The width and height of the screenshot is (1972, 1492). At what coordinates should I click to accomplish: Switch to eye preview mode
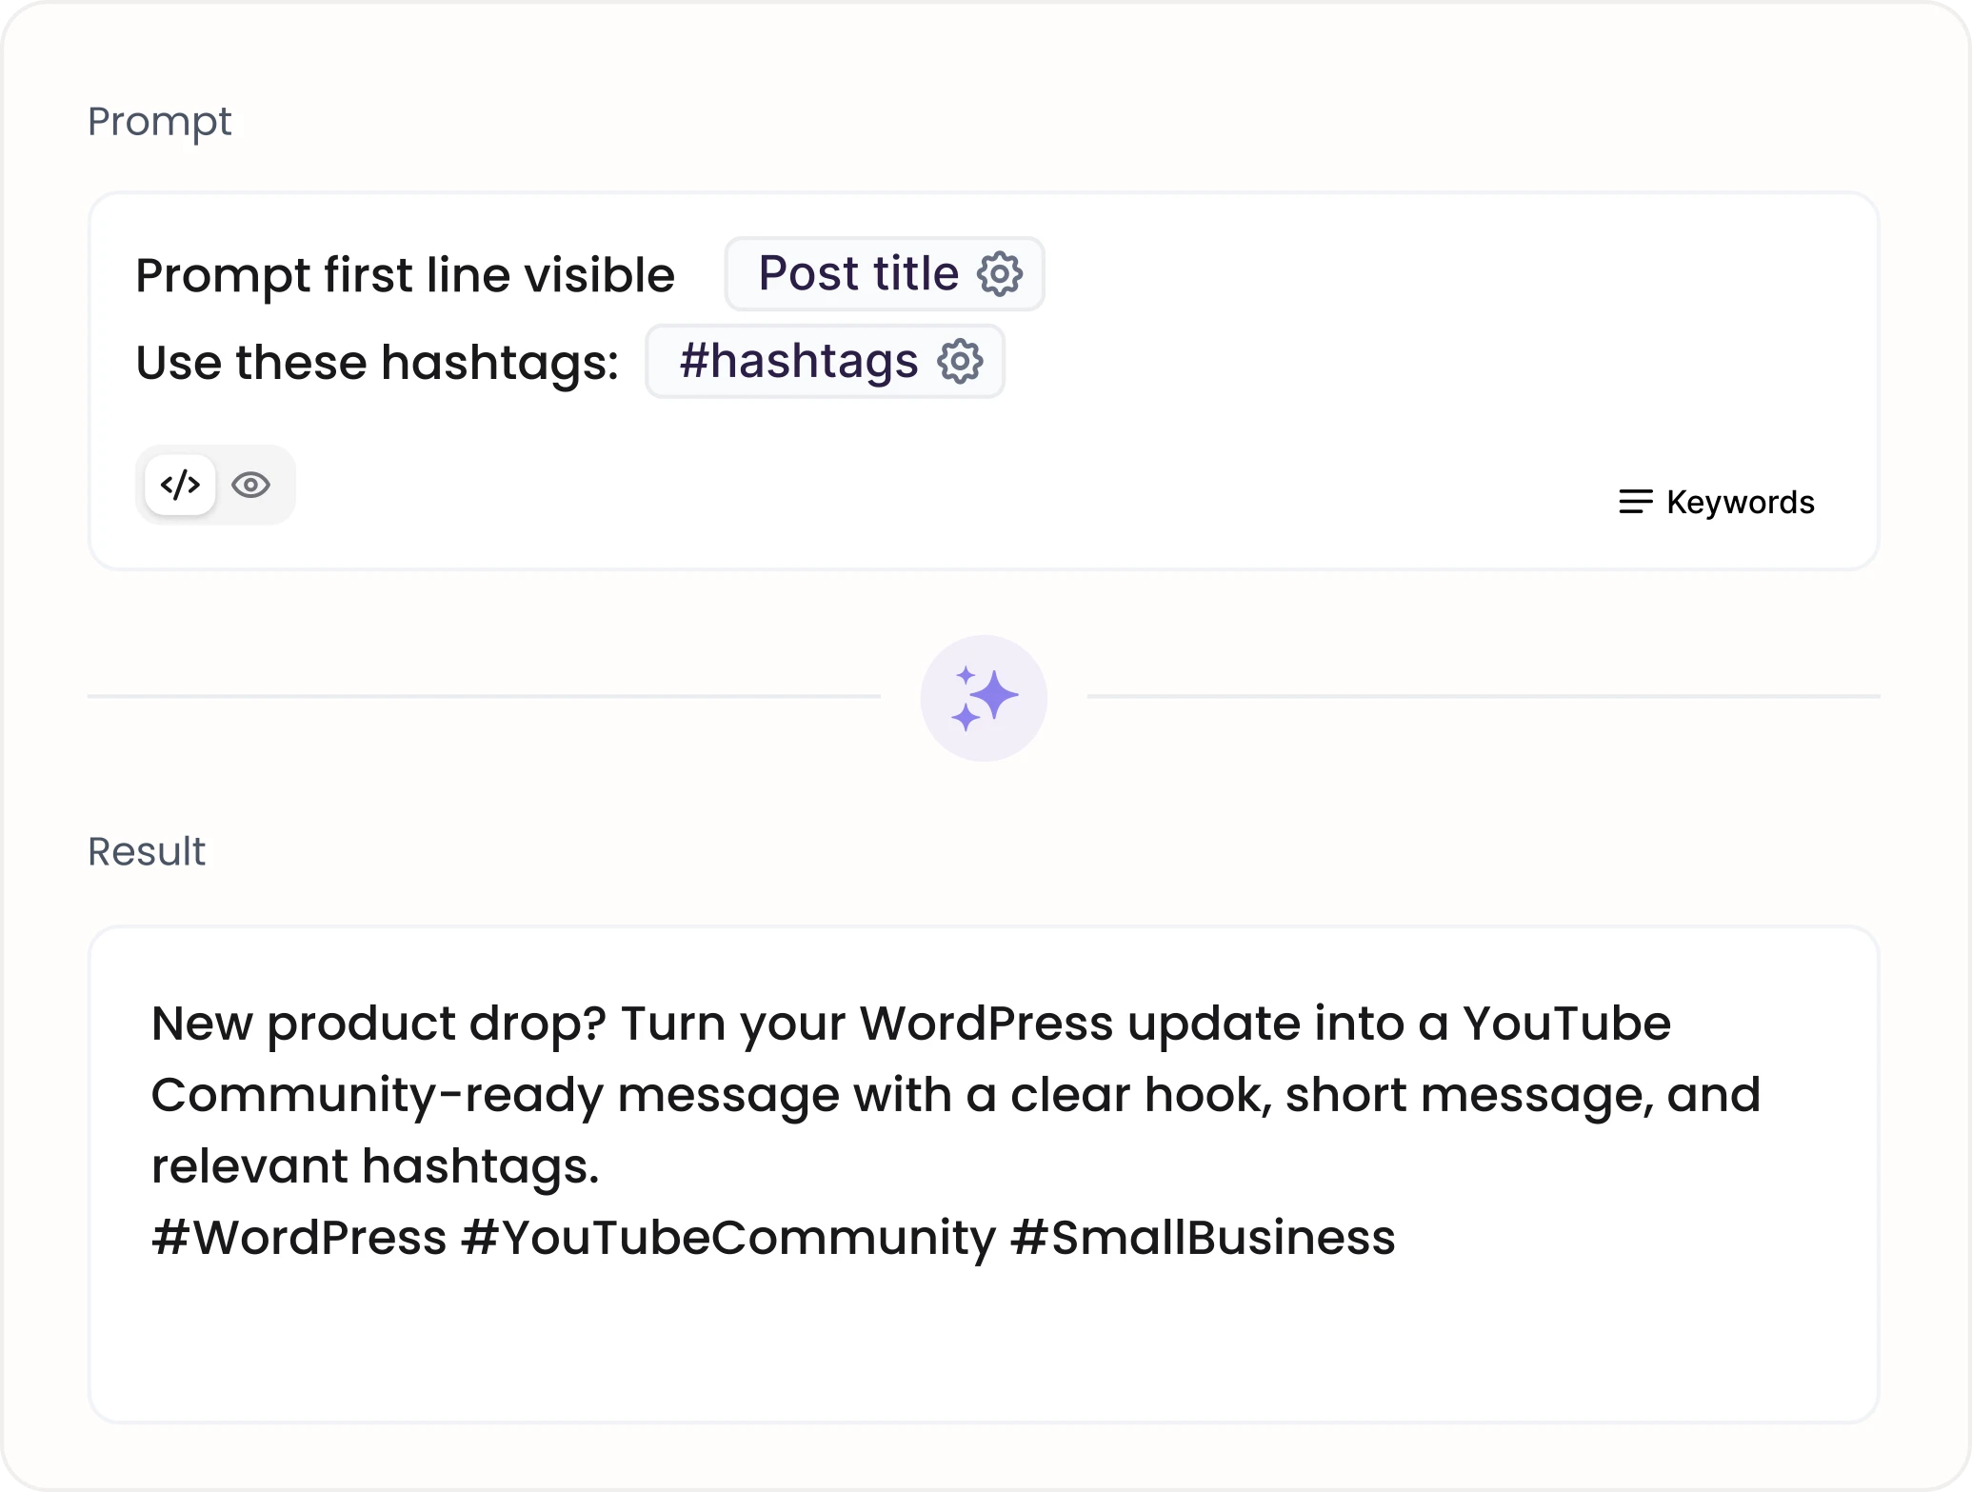[x=251, y=485]
